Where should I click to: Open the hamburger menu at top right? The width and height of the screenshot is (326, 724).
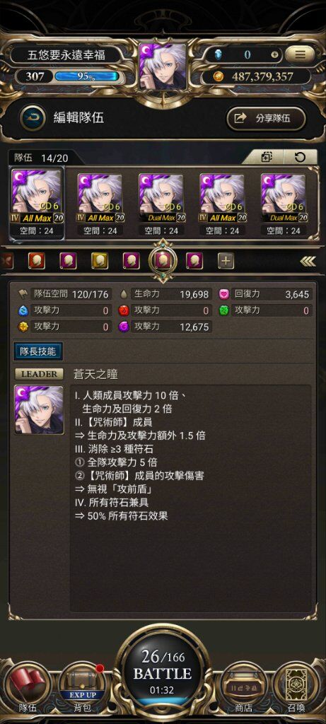[300, 54]
